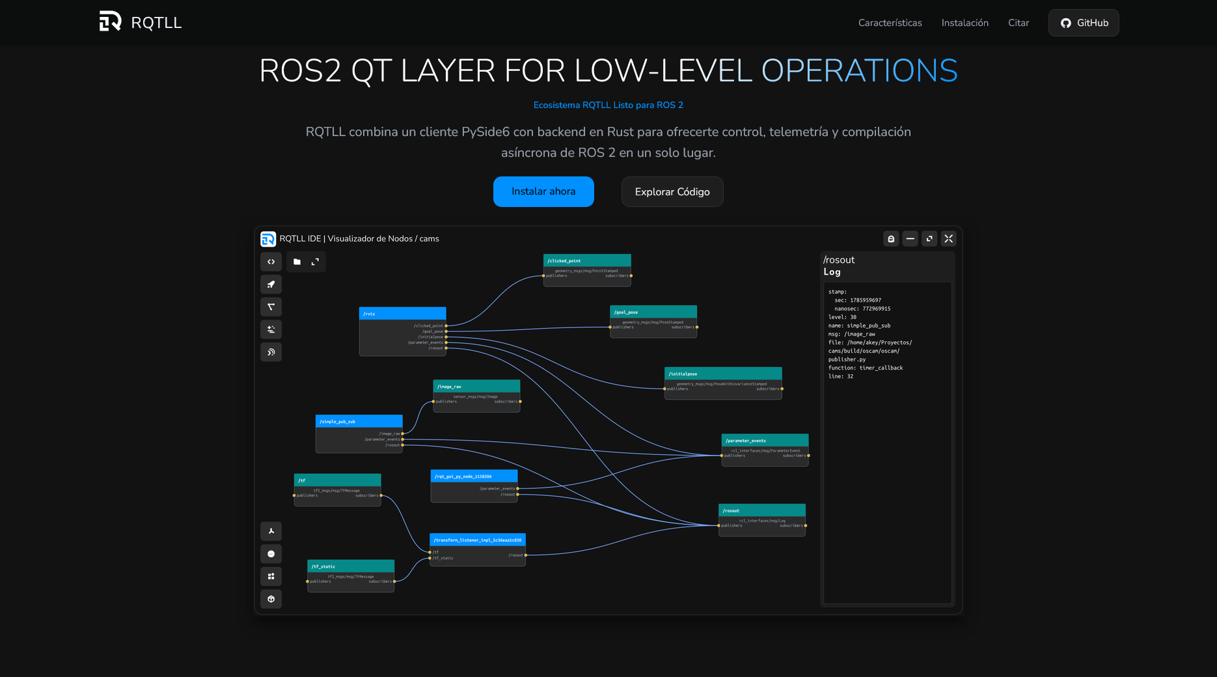This screenshot has height=677, width=1217.
Task: Click 'function: timer_callback' in the log panel
Action: click(866, 368)
